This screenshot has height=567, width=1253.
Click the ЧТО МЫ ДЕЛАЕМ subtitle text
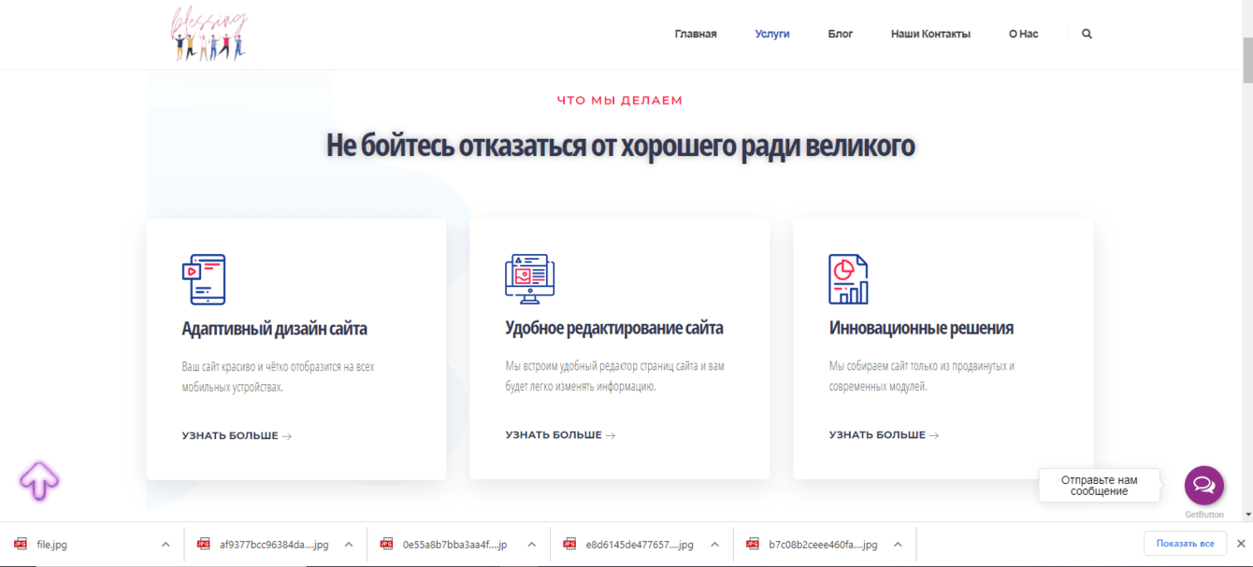tap(620, 100)
